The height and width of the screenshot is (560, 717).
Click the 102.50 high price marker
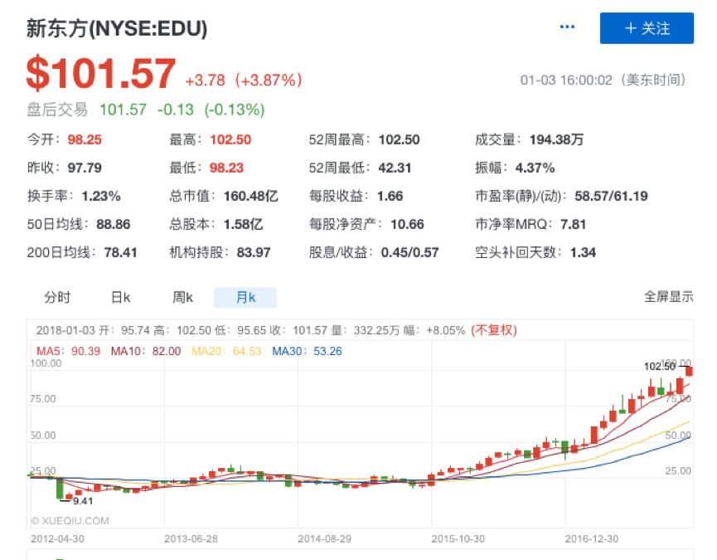[x=661, y=366]
